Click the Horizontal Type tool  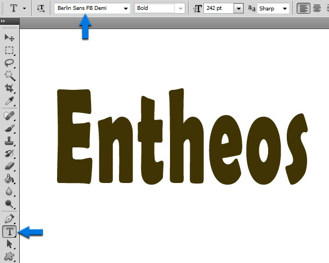click(9, 232)
